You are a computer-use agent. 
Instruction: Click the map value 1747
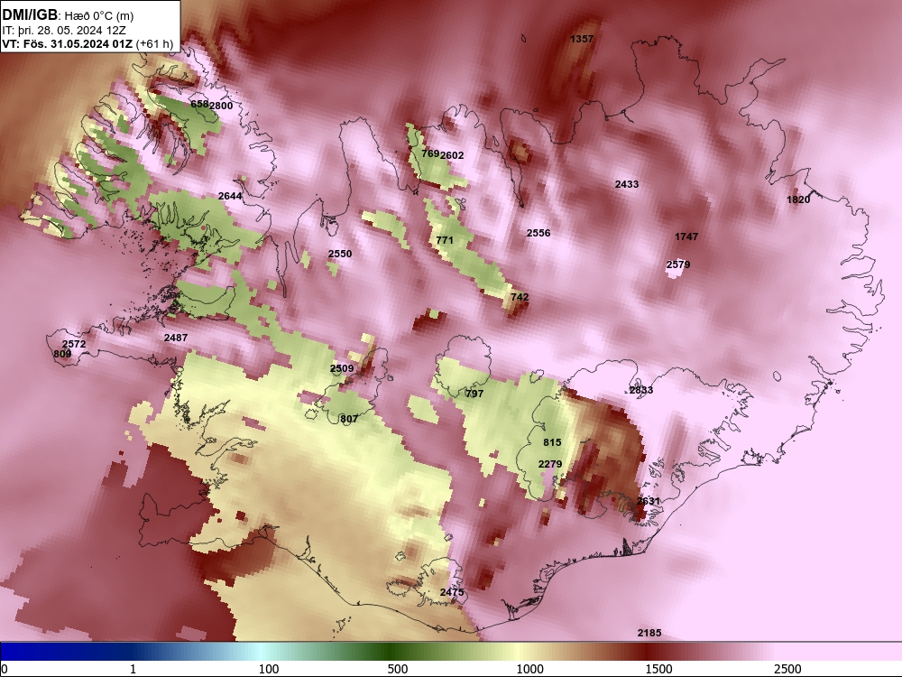686,236
